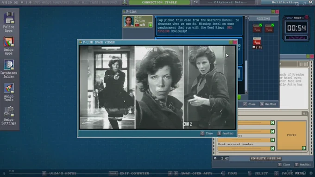Screen dimensions: 315x177
Task: Click the green maximize button of P-Link window
Action: tap(273, 12)
